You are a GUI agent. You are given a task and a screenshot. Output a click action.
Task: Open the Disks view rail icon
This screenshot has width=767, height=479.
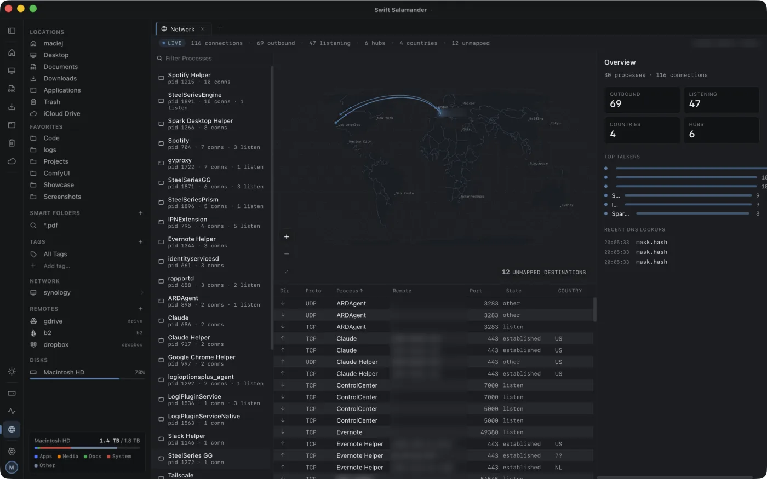pyautogui.click(x=12, y=393)
